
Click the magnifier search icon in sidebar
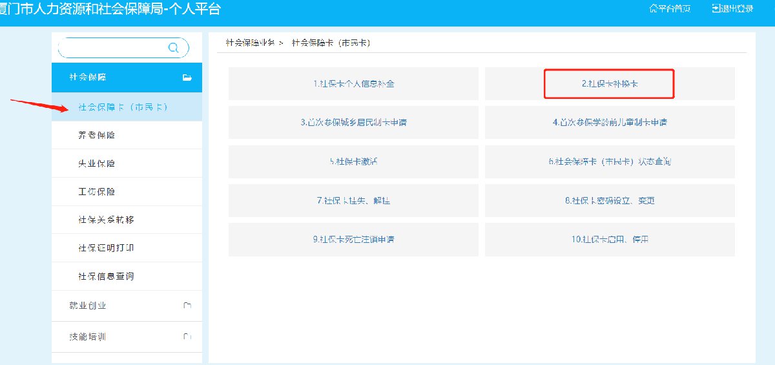173,48
